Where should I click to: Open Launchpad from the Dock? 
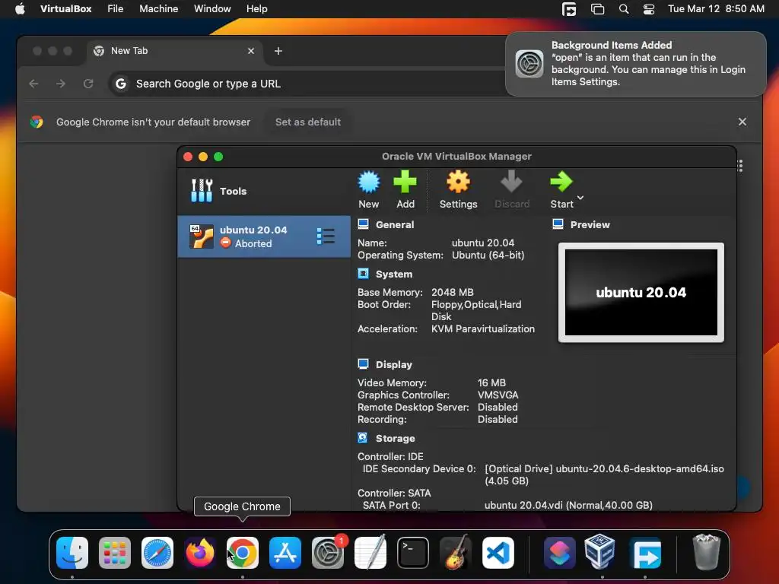click(115, 553)
